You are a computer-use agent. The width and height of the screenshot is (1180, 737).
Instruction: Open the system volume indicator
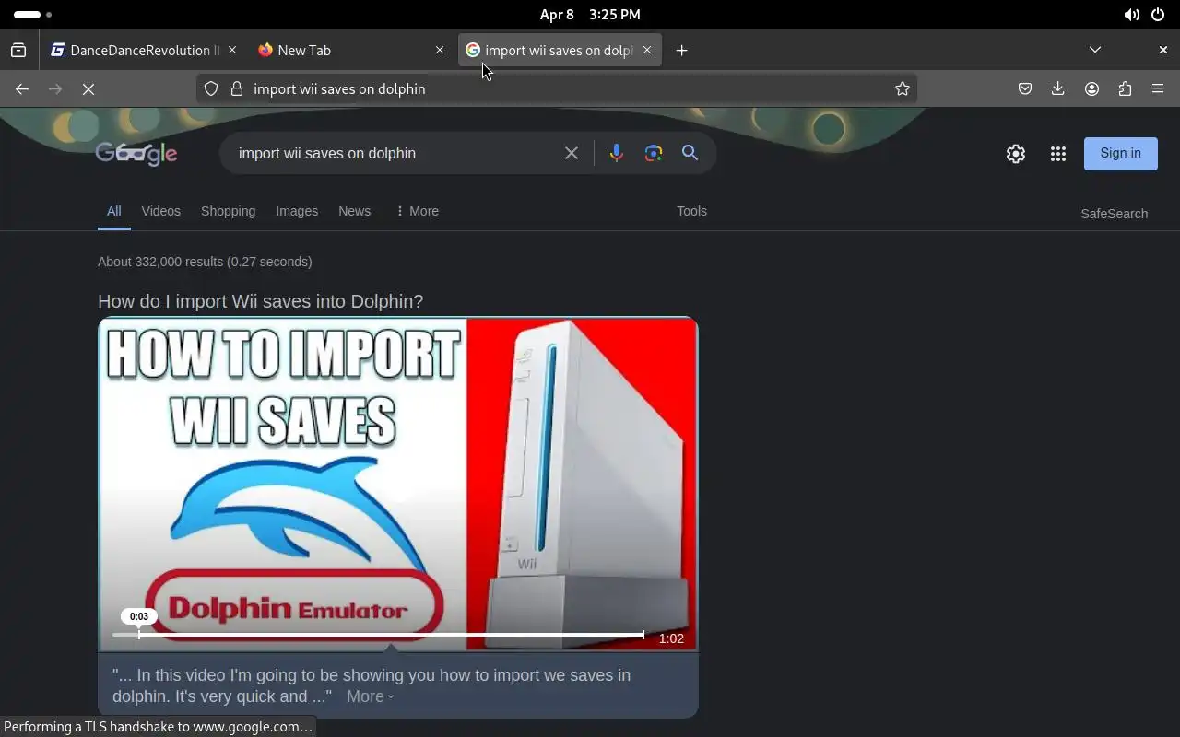click(x=1131, y=15)
